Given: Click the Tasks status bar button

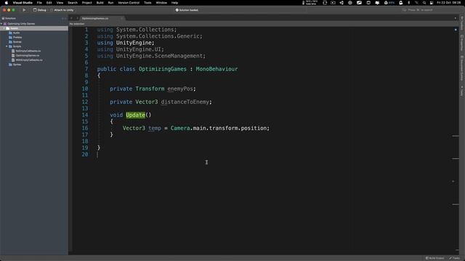Looking at the screenshot, I should click(x=455, y=258).
